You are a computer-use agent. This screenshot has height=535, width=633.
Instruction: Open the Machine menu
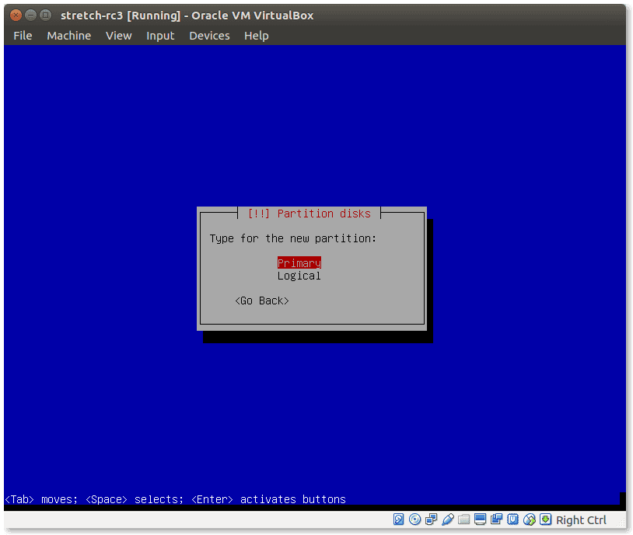68,36
